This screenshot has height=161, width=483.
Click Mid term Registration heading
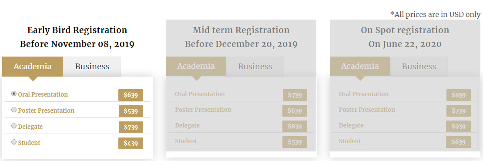(x=241, y=30)
